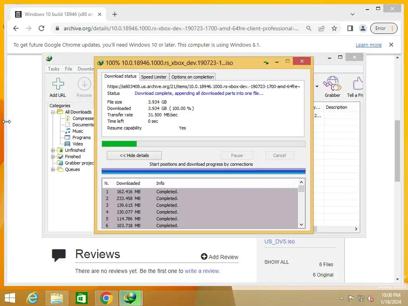Expand the Finished category
This screenshot has height=306, width=408.
[x=53, y=157]
